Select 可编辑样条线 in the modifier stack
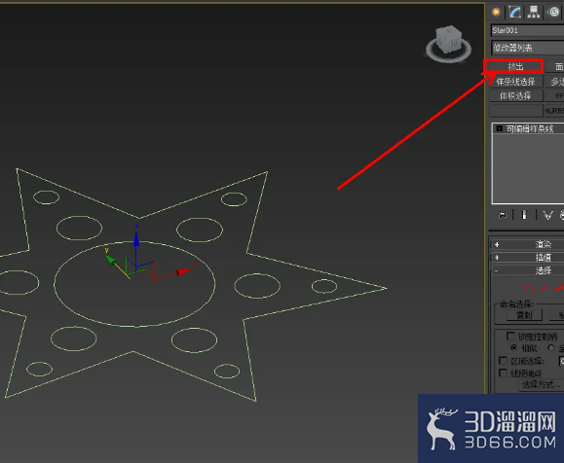The height and width of the screenshot is (463, 564). pyautogui.click(x=530, y=129)
